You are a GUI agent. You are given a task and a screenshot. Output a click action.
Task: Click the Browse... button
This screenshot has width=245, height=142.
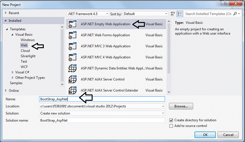181,106
